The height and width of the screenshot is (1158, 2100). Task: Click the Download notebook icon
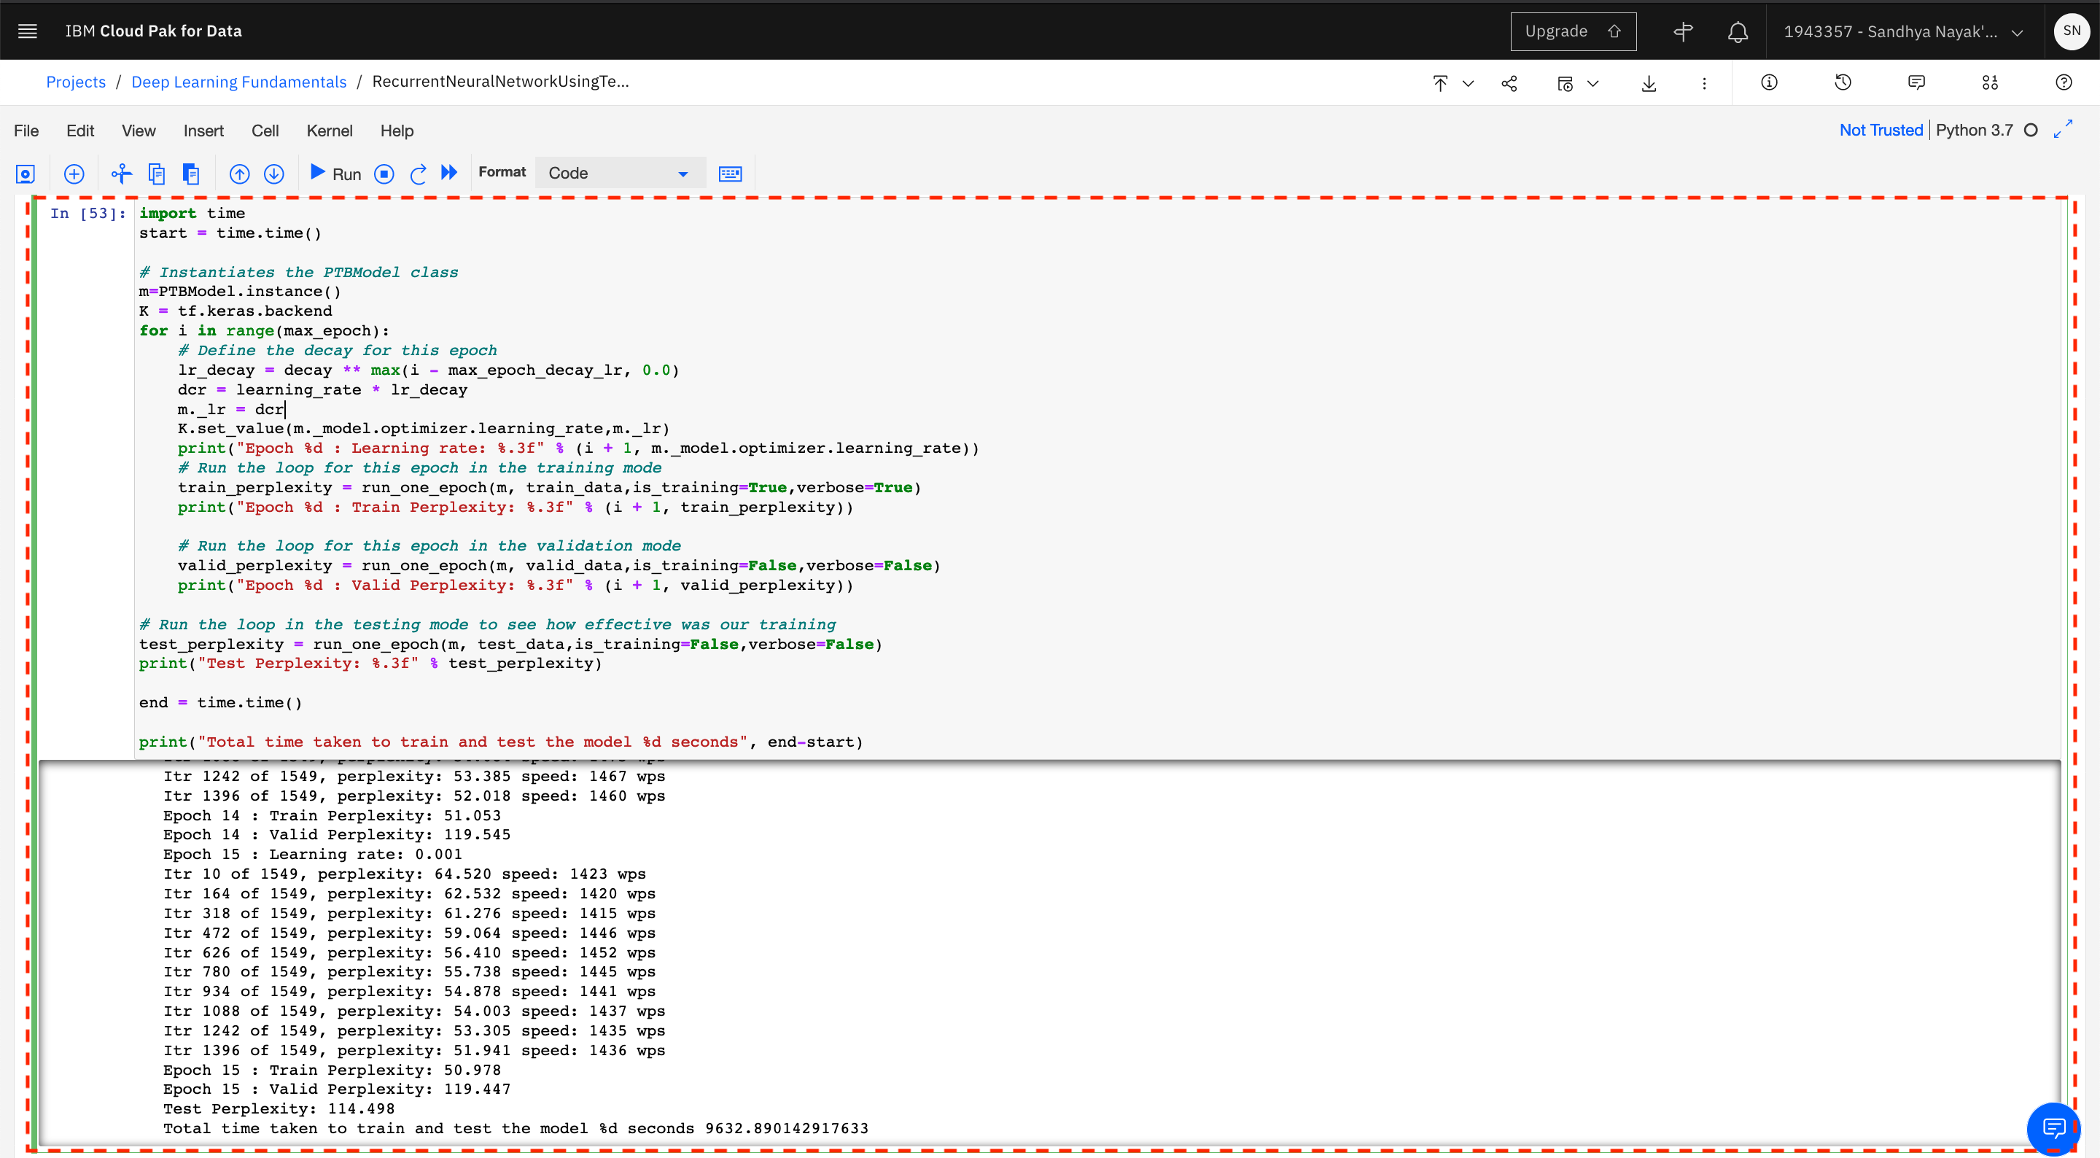coord(1648,81)
